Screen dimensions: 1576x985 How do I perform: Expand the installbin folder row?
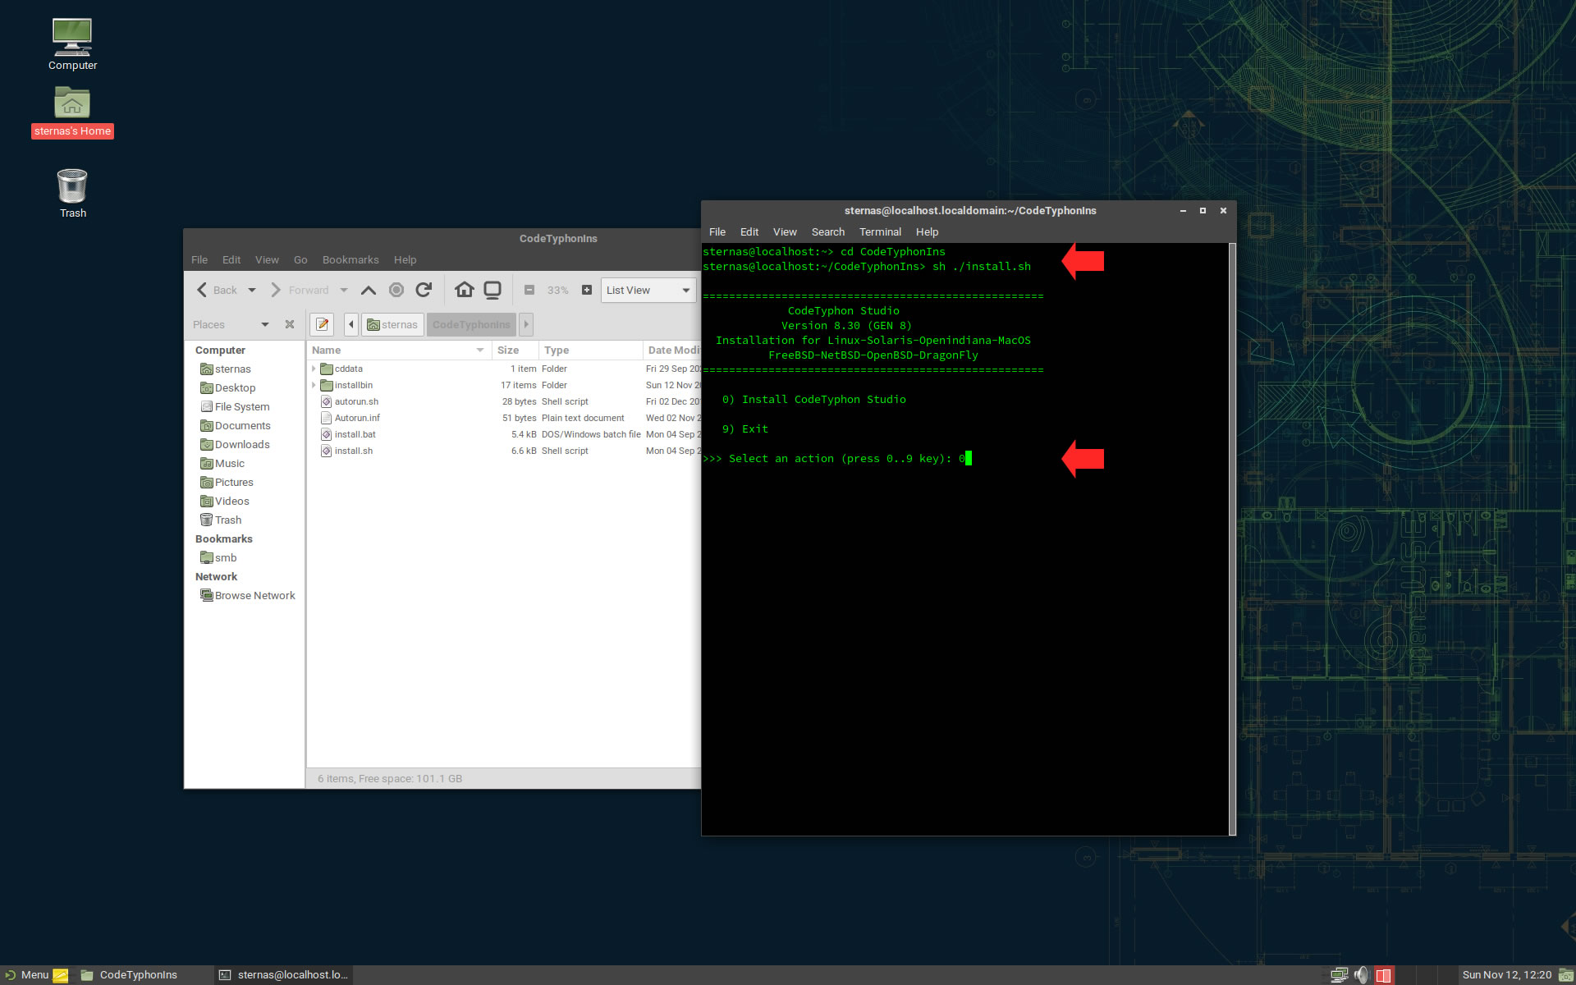click(x=314, y=385)
